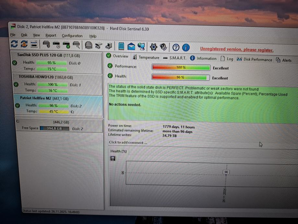Click the 'Status last updated' status bar text
The height and width of the screenshot is (224, 298).
[x=51, y=211]
